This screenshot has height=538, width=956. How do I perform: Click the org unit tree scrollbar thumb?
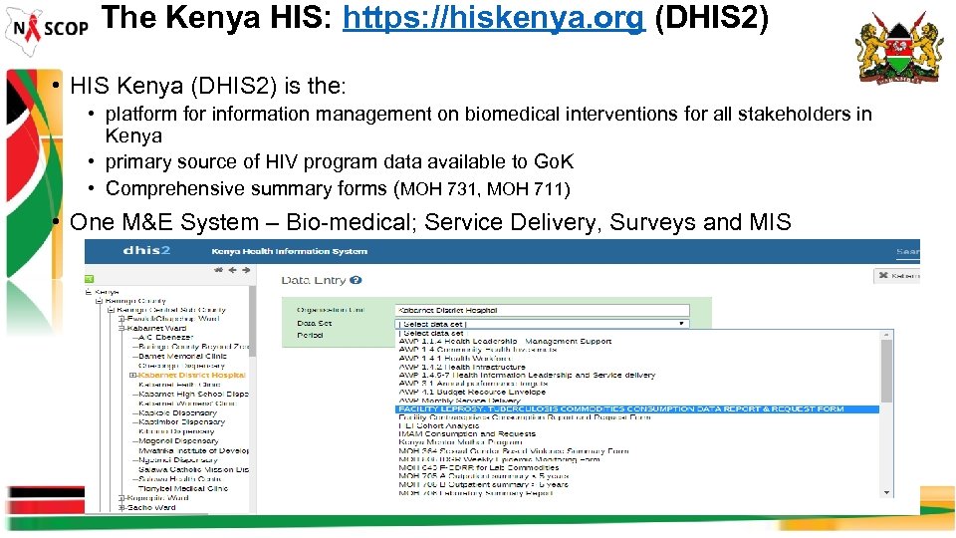pos(252,322)
